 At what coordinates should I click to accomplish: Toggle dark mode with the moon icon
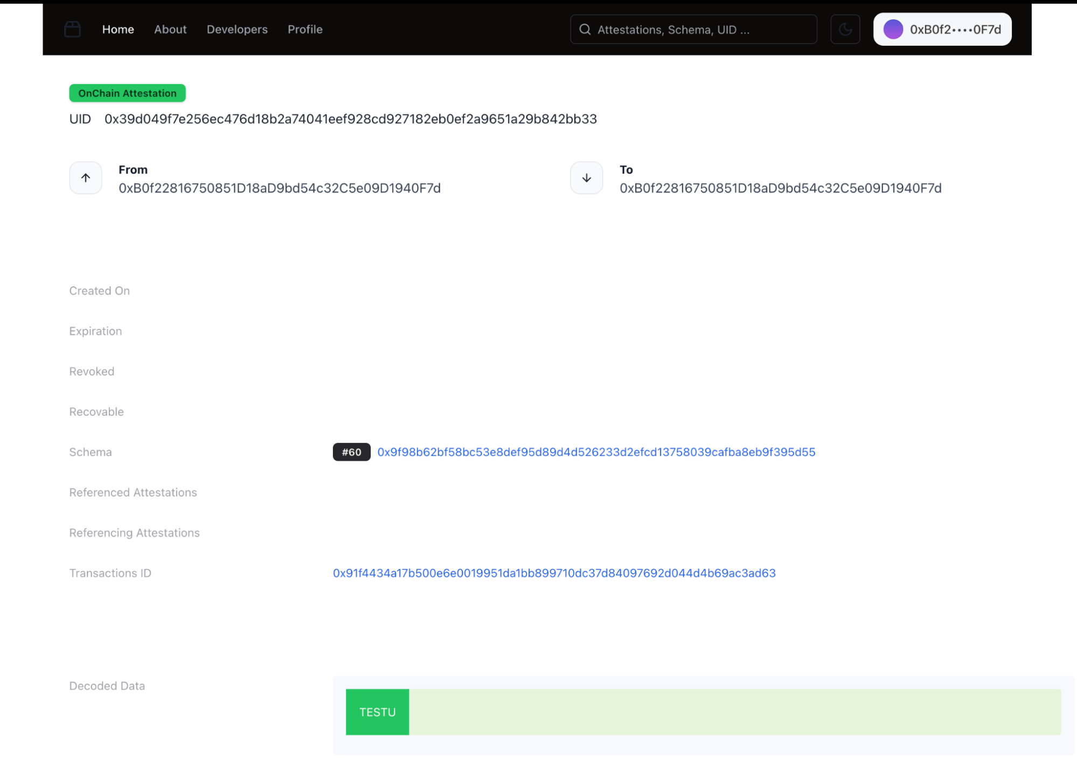(x=845, y=29)
